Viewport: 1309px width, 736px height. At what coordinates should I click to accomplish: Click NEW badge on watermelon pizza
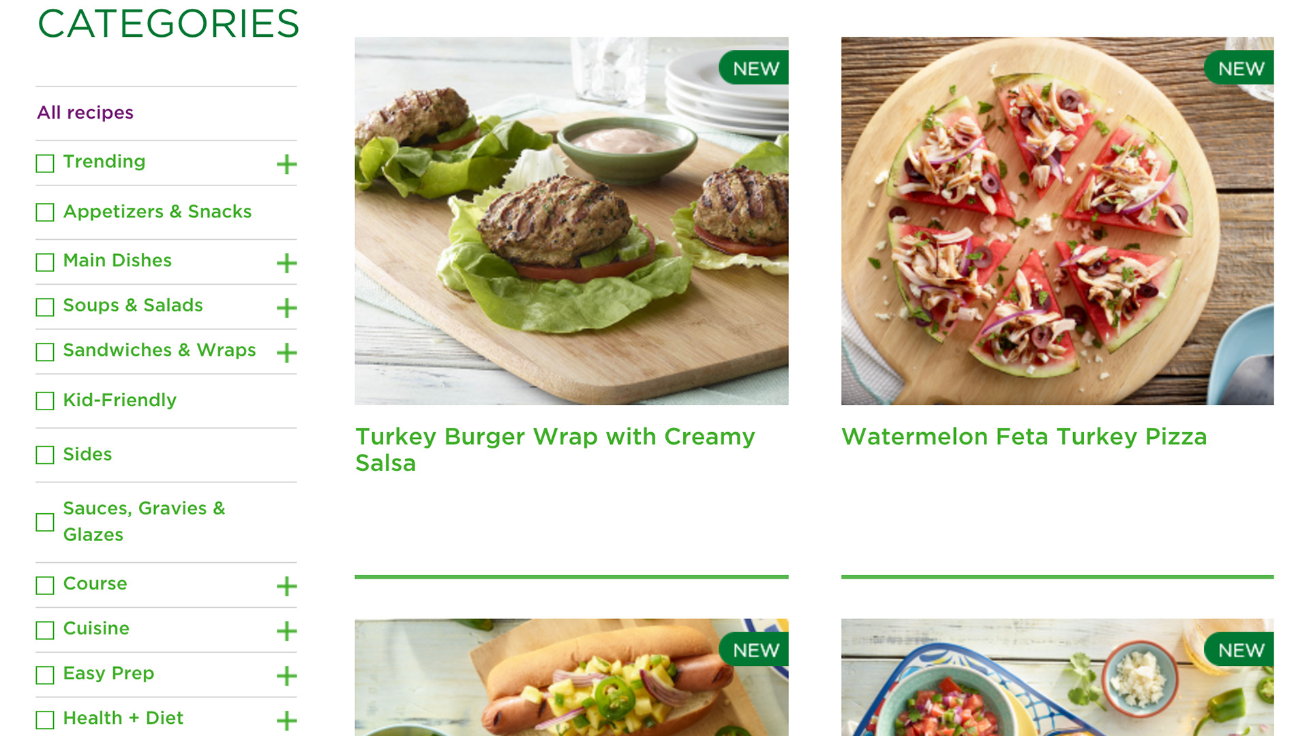(1239, 68)
